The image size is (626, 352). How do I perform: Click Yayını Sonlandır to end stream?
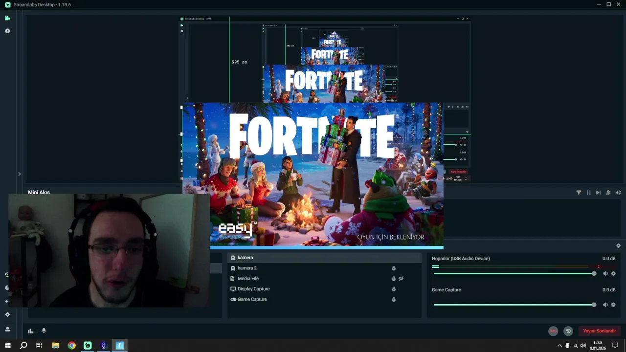tap(600, 331)
